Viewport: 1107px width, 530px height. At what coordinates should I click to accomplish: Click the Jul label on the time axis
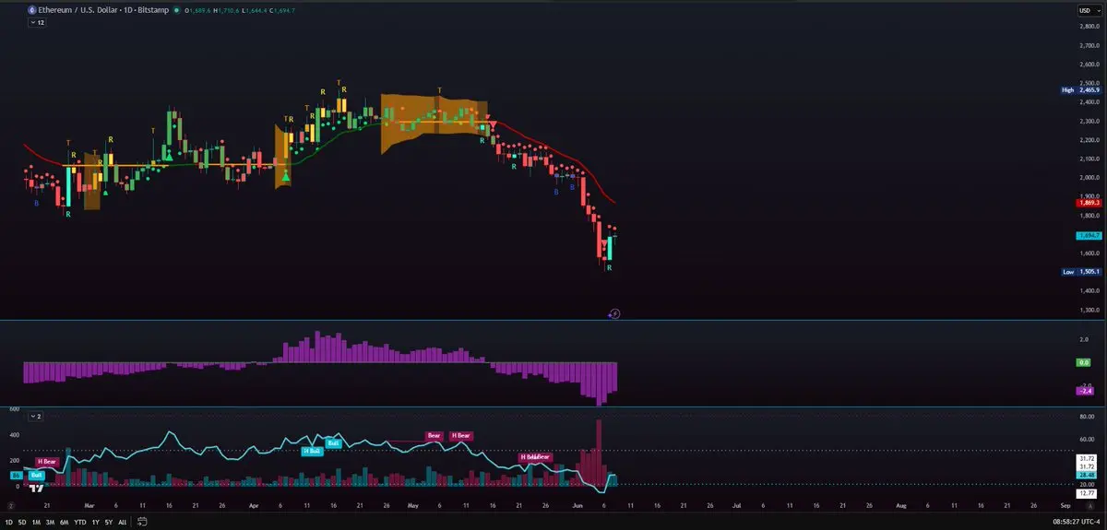(x=737, y=506)
